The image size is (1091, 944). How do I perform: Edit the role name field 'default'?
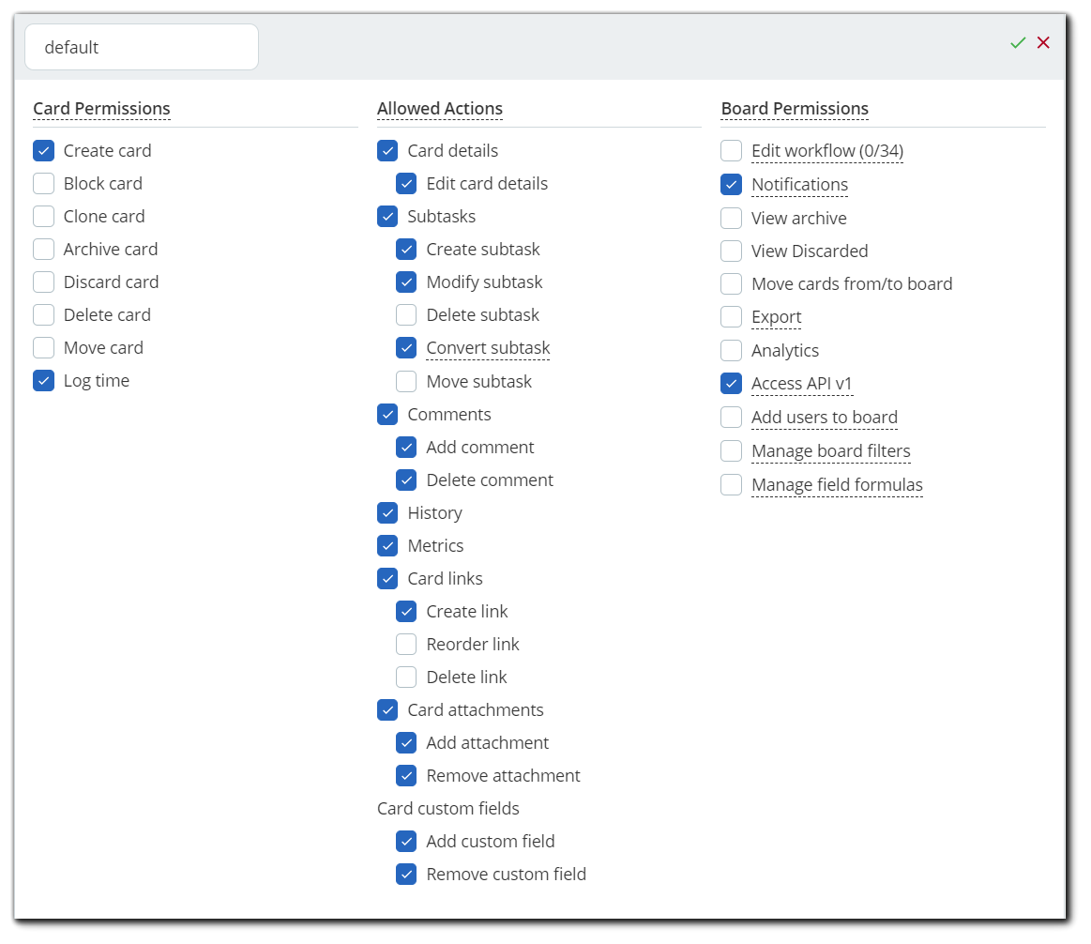[142, 47]
